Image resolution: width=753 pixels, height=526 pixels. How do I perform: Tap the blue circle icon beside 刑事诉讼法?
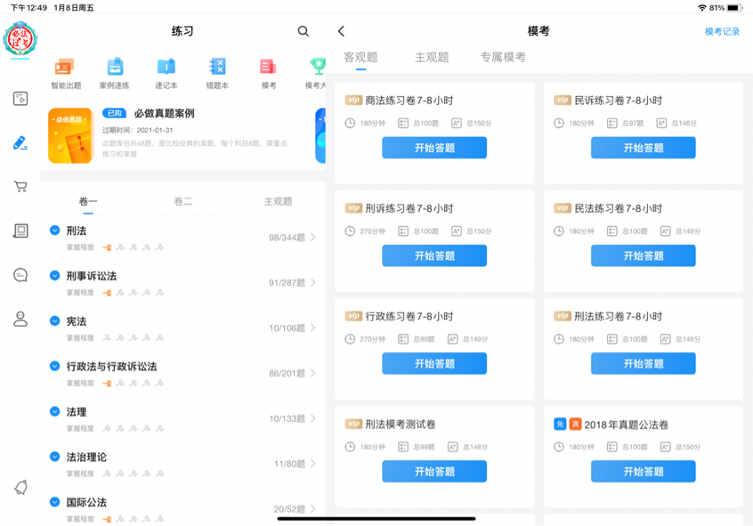[x=55, y=276]
